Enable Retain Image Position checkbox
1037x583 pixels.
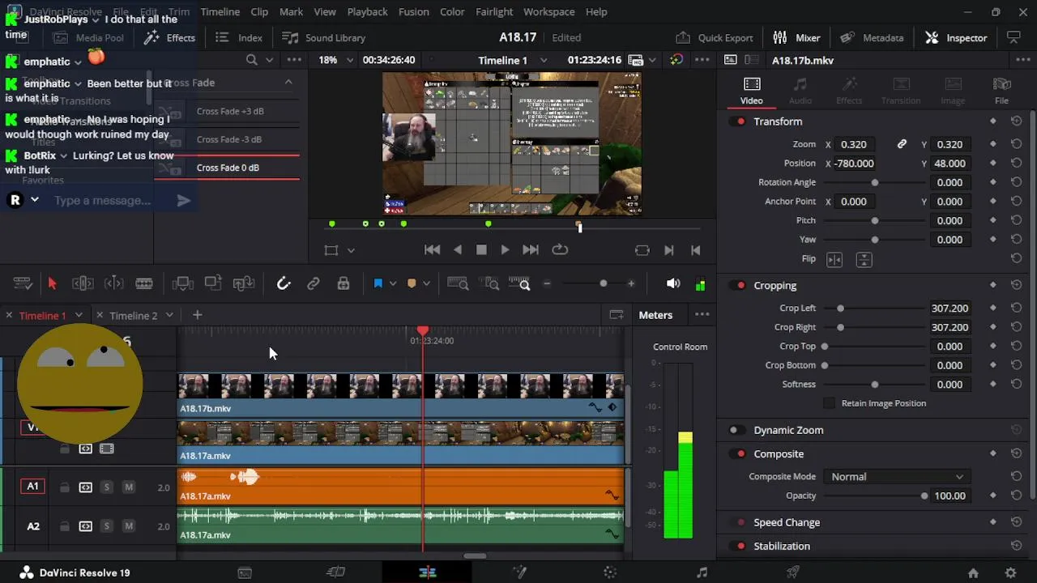pyautogui.click(x=829, y=403)
